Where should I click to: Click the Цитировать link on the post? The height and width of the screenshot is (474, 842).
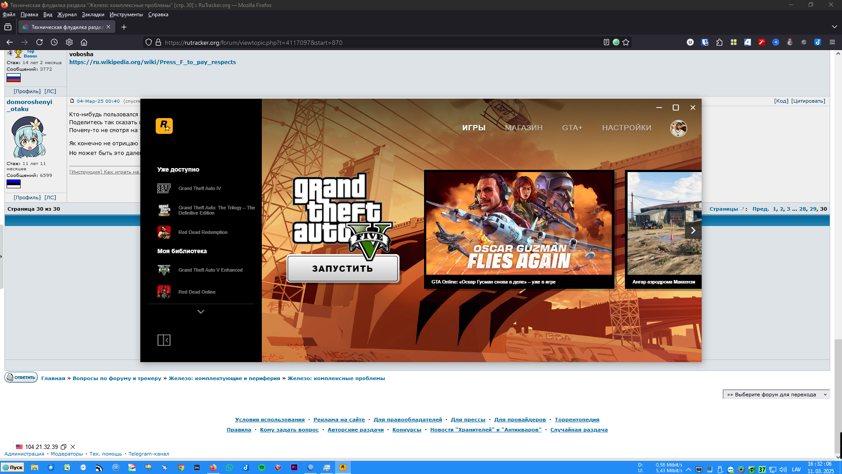click(x=808, y=101)
